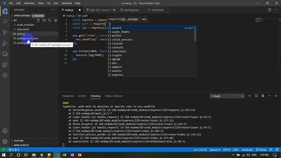This screenshot has width=281, height=158.
Task: Switch to the main.html editor tab
Action: coord(157,10)
